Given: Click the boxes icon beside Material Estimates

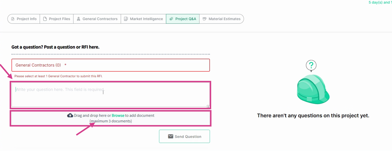Looking at the screenshot, I should [x=205, y=19].
